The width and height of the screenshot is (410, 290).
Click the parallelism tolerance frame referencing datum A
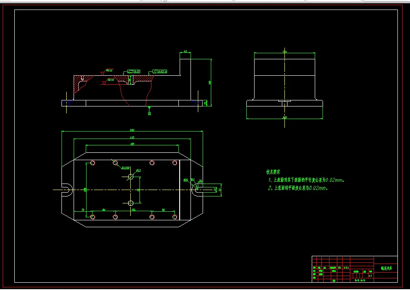[159, 71]
